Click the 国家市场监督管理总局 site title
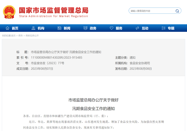This screenshot has width=187, height=131. click(x=54, y=10)
